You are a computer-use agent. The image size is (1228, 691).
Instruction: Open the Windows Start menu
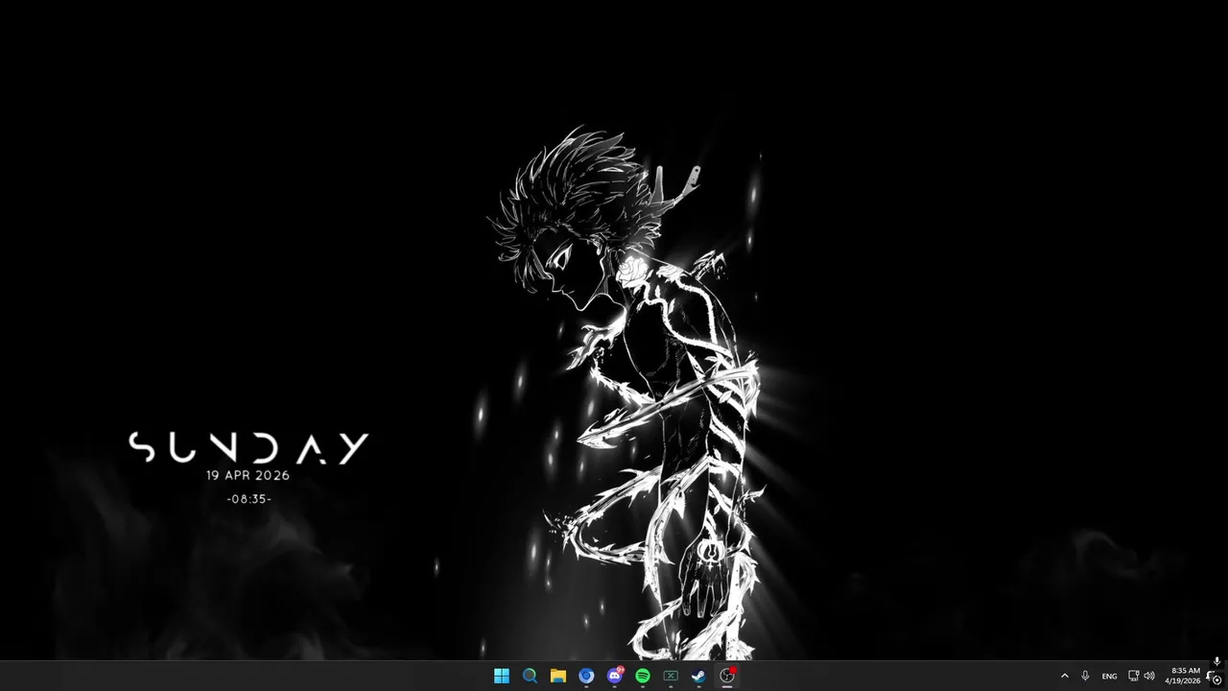(x=502, y=676)
